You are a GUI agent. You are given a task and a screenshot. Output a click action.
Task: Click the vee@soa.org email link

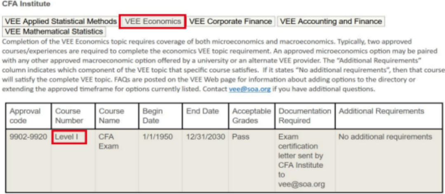click(250, 89)
